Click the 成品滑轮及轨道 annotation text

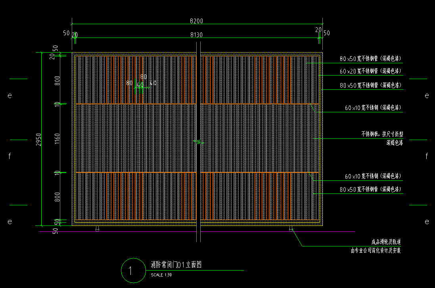385,241
